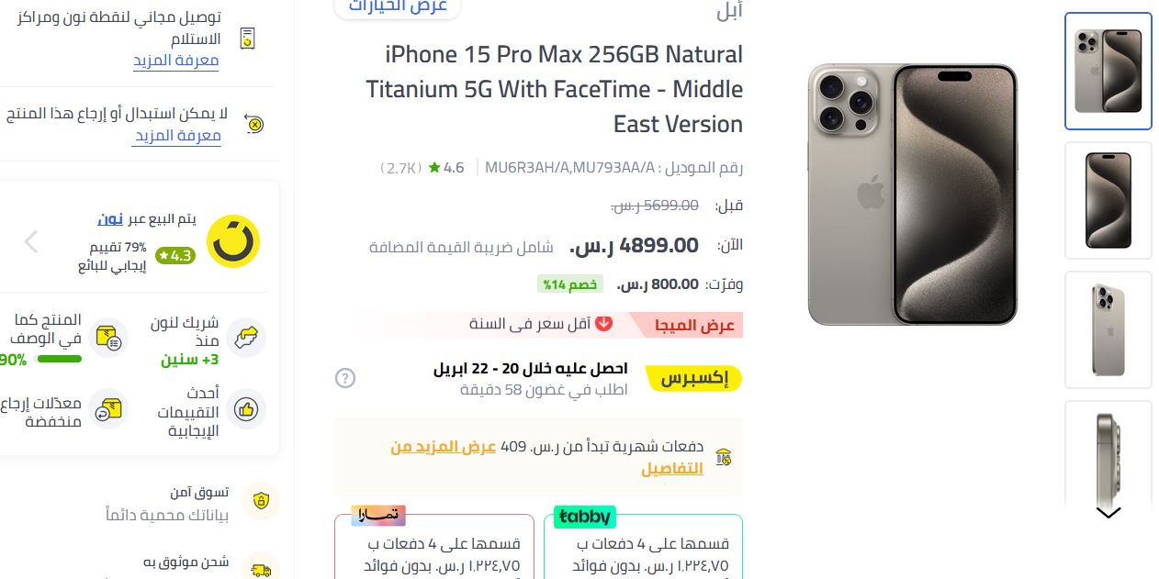Open the نون seller name link
Image resolution: width=1159 pixels, height=579 pixels.
[110, 219]
